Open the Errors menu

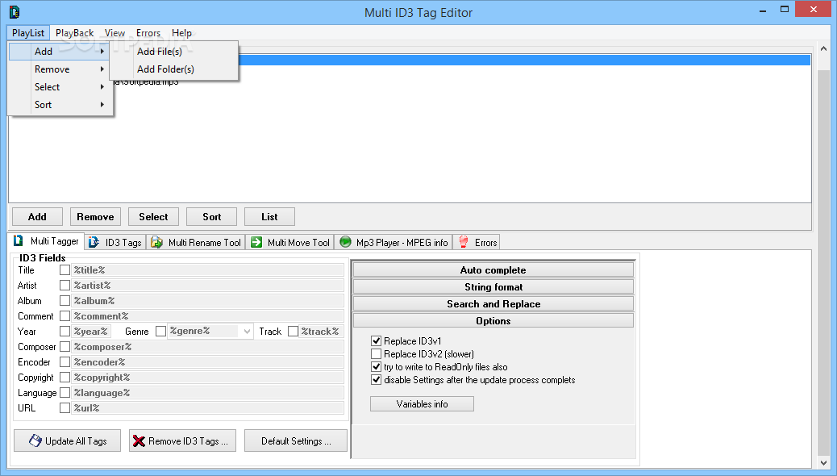(x=148, y=32)
